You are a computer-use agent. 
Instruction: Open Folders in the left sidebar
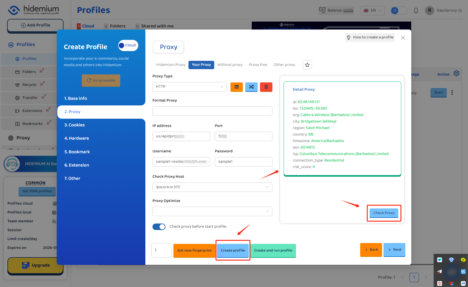pyautogui.click(x=29, y=72)
